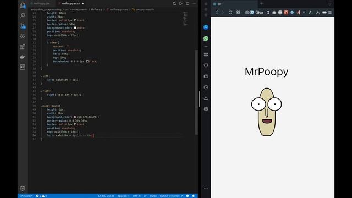
Task: Change the Spaces: 4 indentation setting
Action: click(x=123, y=196)
